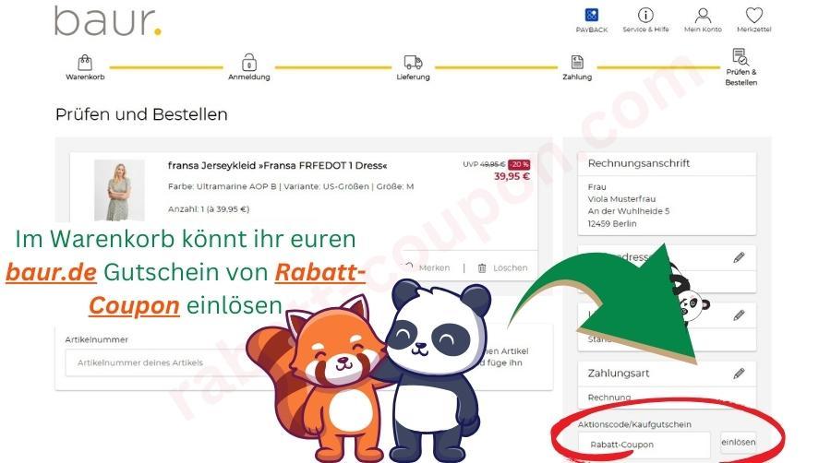Go to Lieferung truck step
This screenshot has height=463, width=831.
point(413,64)
